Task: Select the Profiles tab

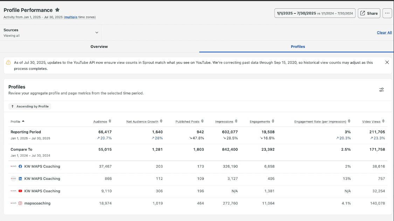Action: click(298, 46)
